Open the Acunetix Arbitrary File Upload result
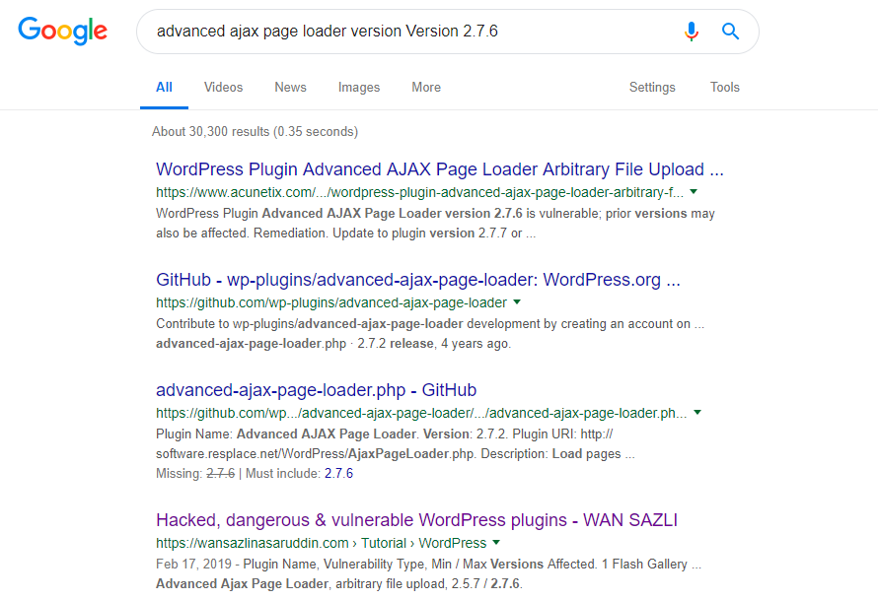 click(440, 169)
